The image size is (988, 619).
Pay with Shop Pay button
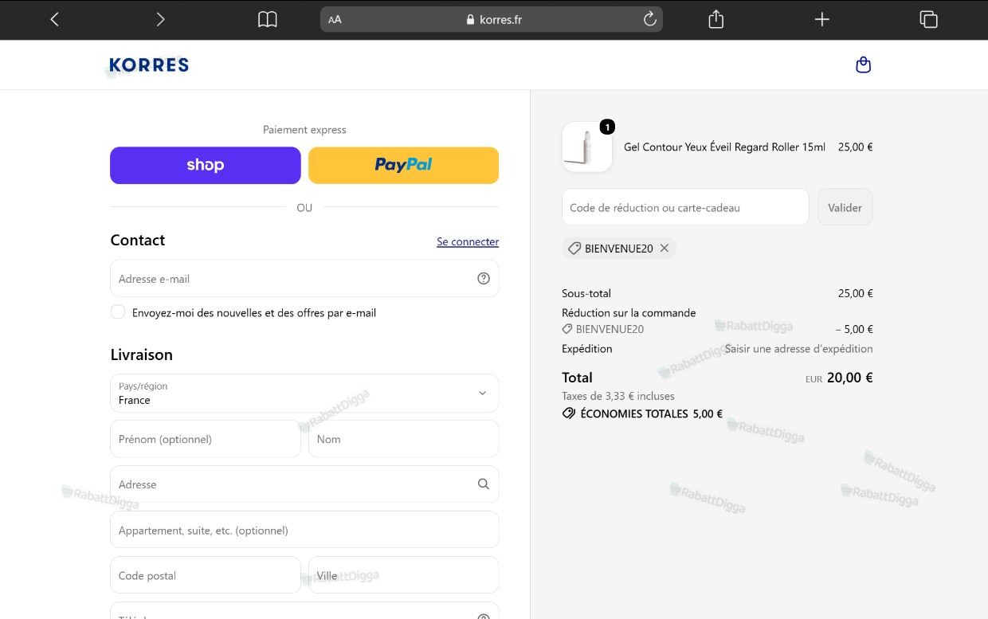tap(206, 165)
